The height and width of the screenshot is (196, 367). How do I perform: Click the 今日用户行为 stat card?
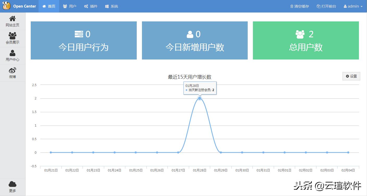[84, 40]
